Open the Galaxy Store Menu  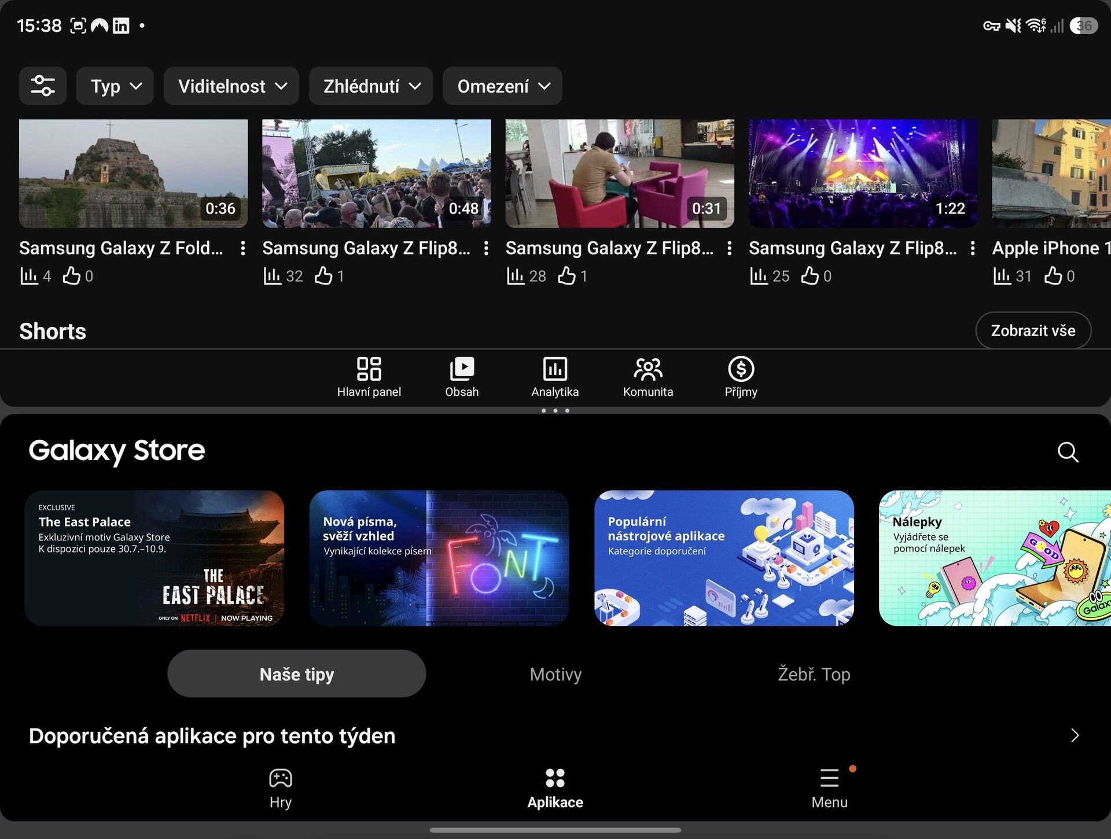tap(829, 789)
